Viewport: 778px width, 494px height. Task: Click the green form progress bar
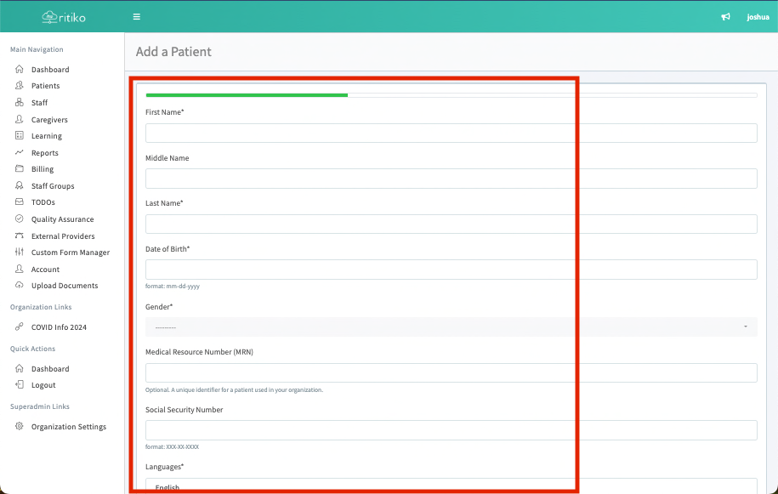(x=247, y=95)
